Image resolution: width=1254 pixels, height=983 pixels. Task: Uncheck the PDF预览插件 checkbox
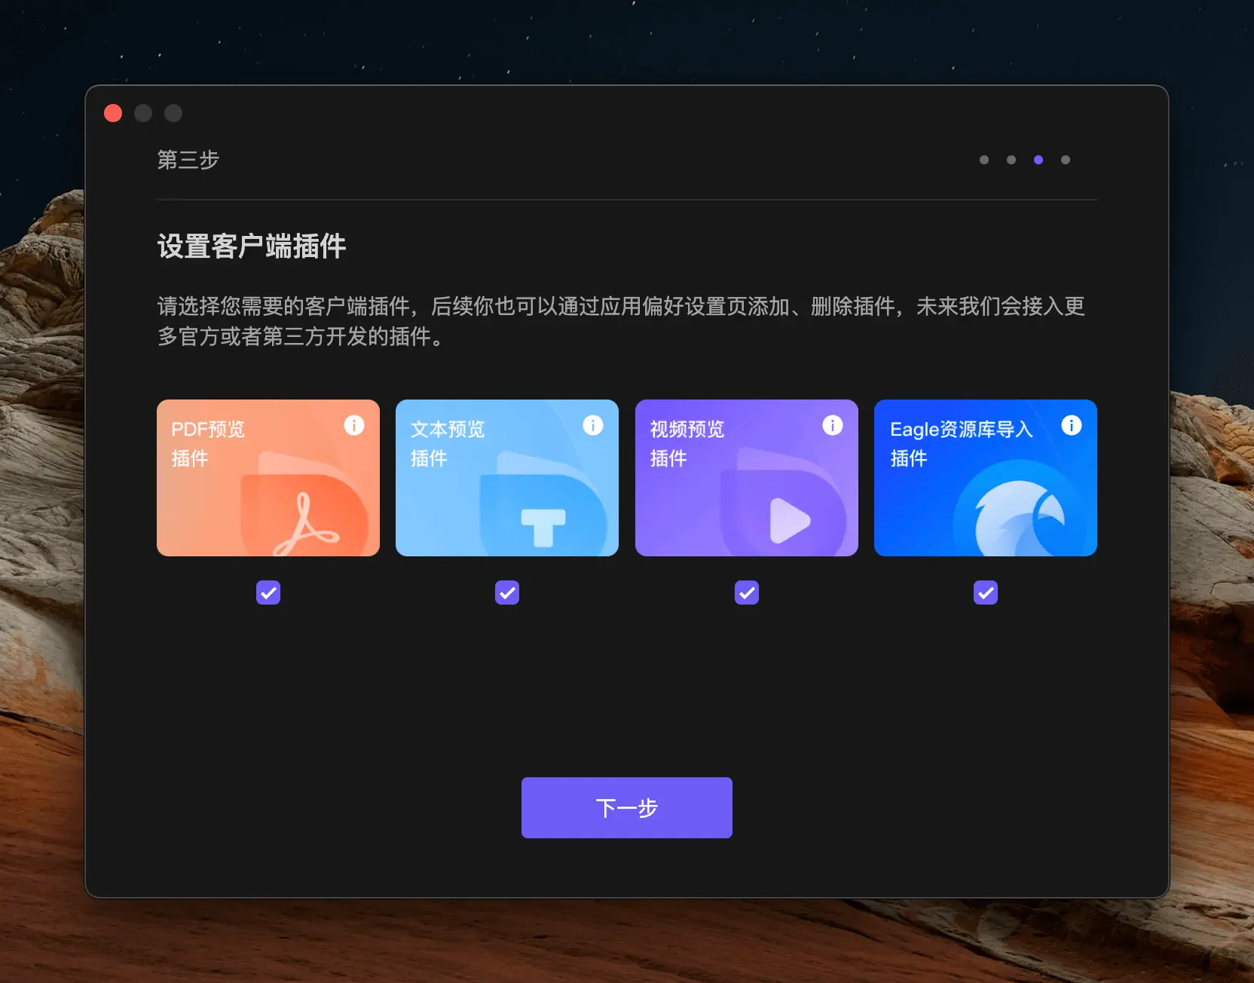pyautogui.click(x=268, y=593)
